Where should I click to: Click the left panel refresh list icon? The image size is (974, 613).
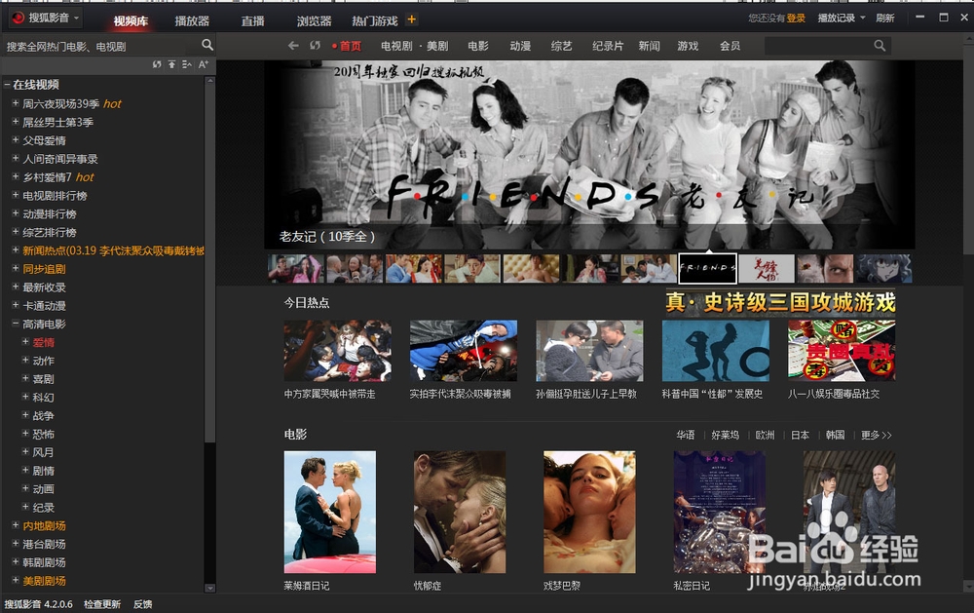[157, 64]
